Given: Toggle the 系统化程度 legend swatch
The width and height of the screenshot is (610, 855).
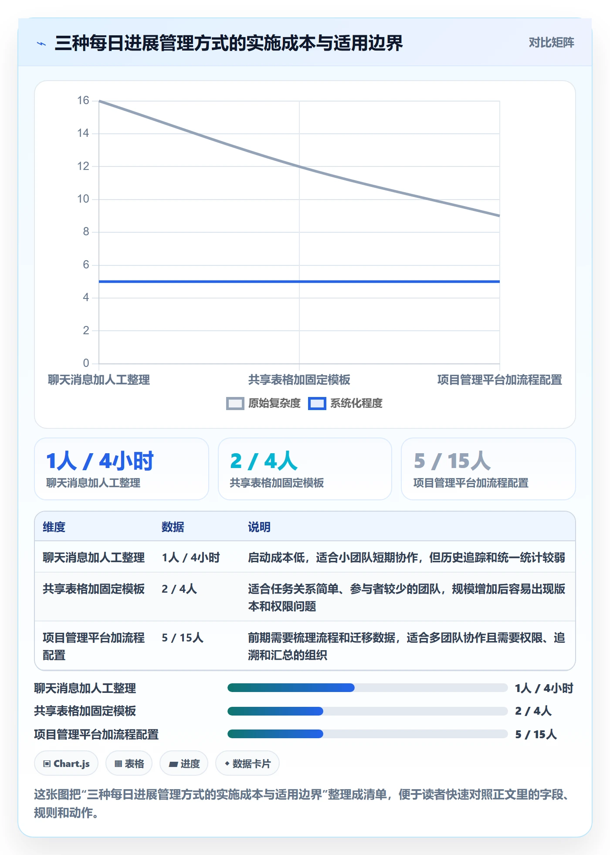Looking at the screenshot, I should tap(317, 404).
